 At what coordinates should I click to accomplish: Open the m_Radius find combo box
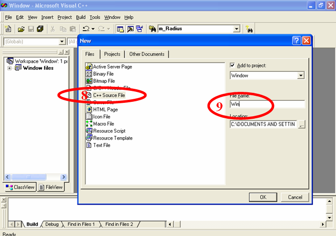pyautogui.click(x=236, y=29)
